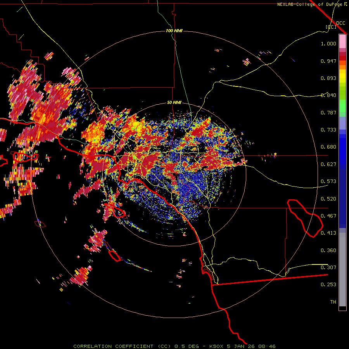Viewport: 349px width, 349px height.
Task: Click the 0.307 scale value
Action: (328, 268)
